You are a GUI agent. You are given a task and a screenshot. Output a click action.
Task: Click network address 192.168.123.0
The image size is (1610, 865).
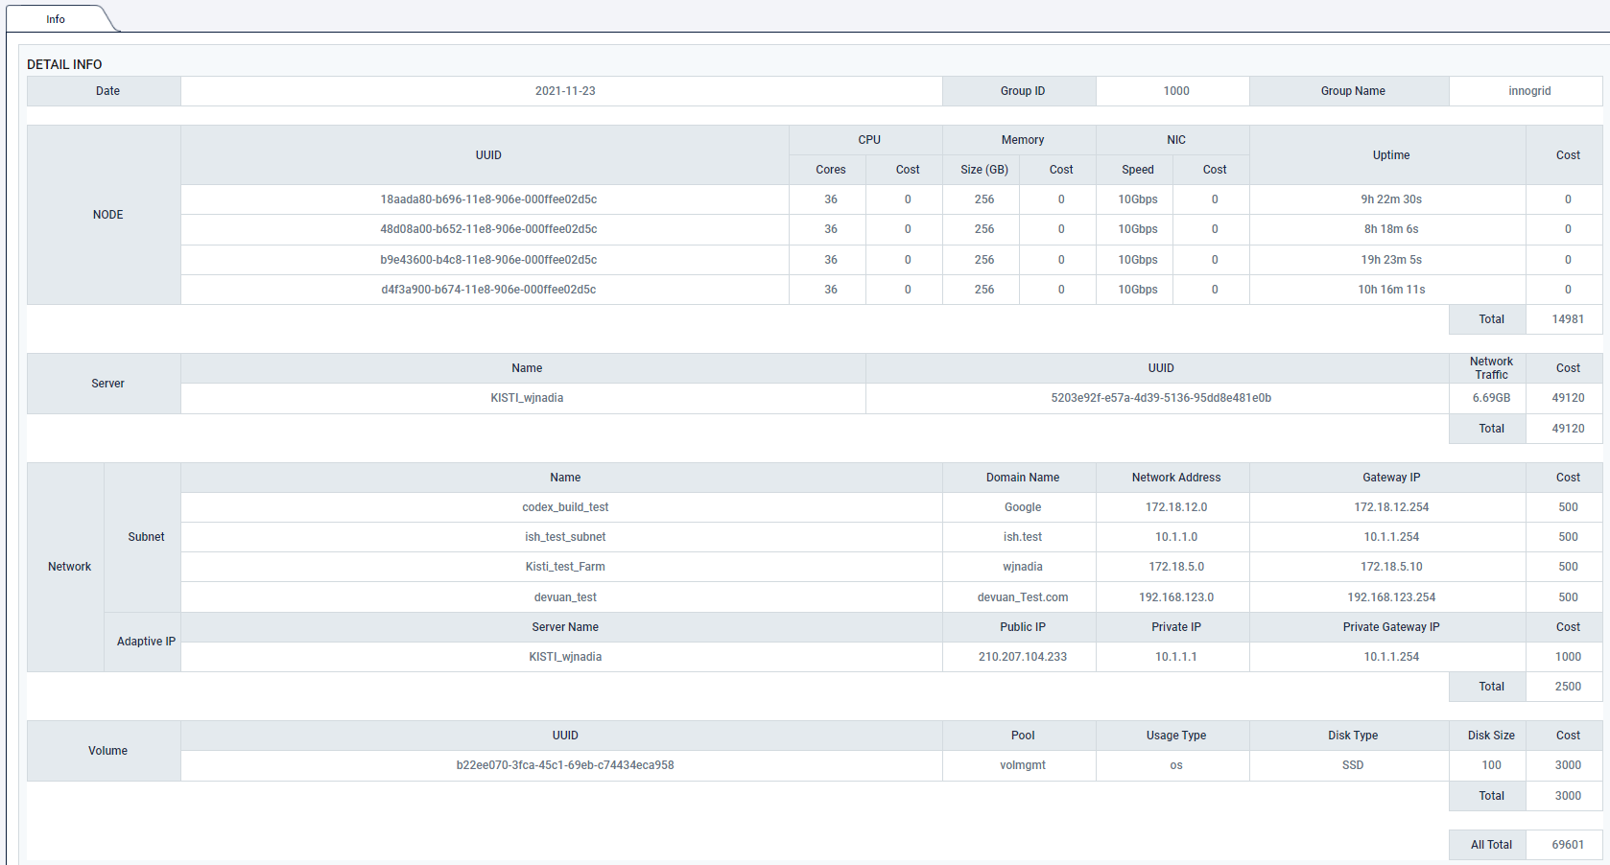(x=1176, y=597)
